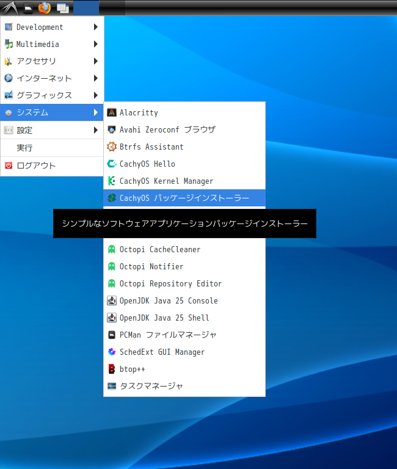The image size is (397, 469).
Task: Click the Octopi Notifier ghost icon
Action: coord(112,266)
